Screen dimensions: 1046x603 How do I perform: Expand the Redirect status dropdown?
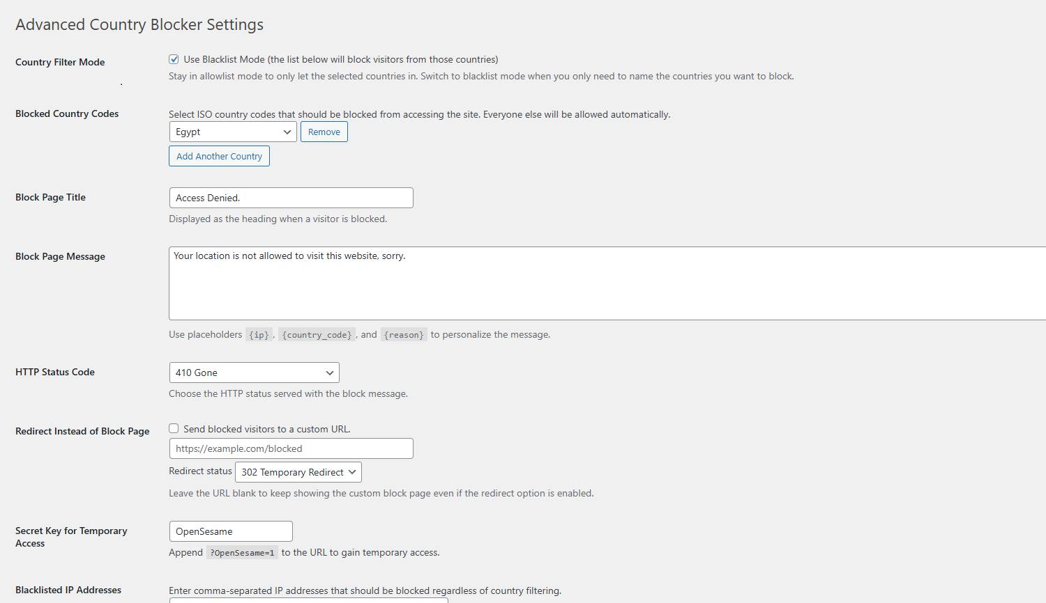298,471
